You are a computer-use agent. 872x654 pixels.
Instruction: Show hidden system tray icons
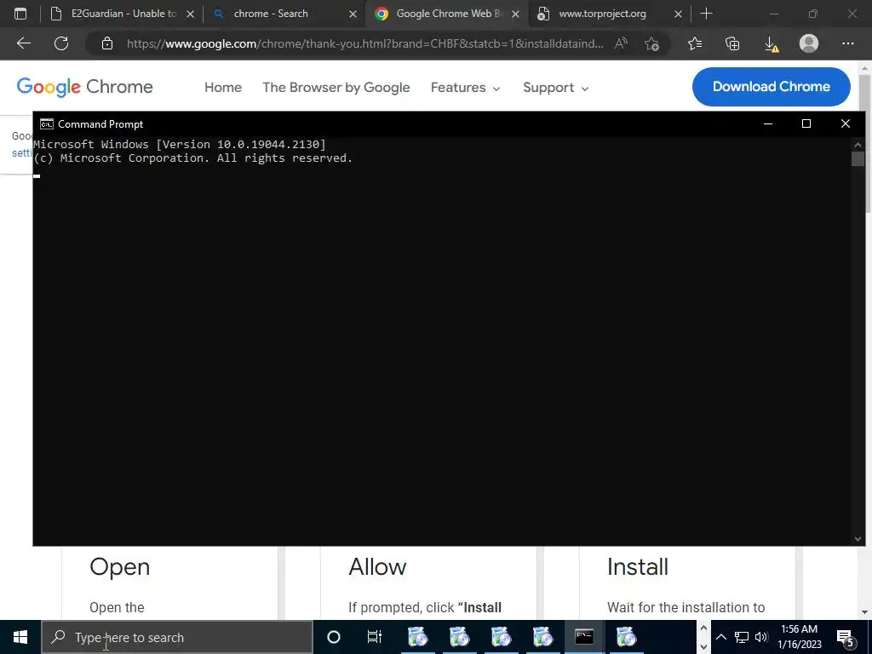tap(720, 637)
